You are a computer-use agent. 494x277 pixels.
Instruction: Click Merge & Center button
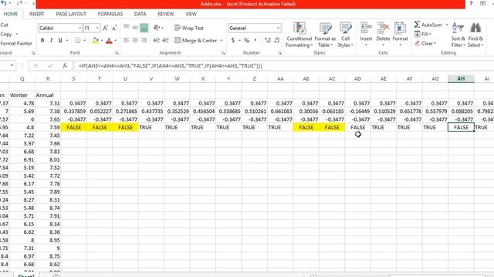point(195,41)
